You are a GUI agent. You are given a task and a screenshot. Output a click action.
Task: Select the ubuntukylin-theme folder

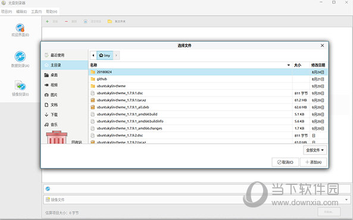pos(208,86)
